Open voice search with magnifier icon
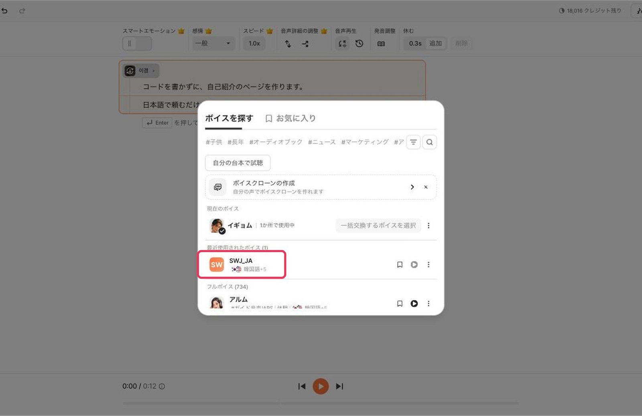 (429, 142)
